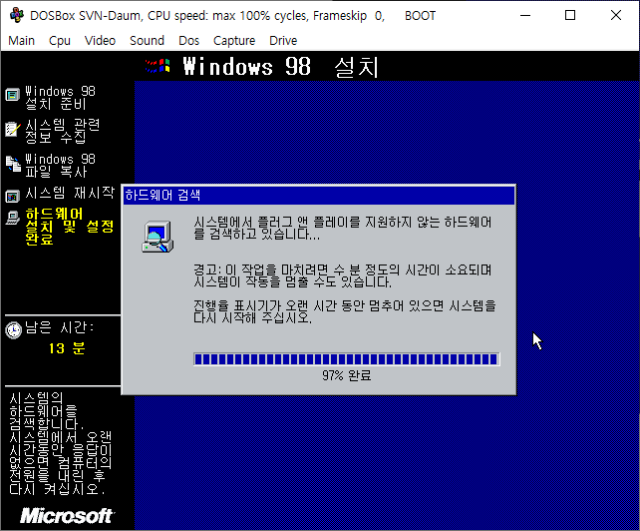Click the 진행율 표시기가 restart instruction text
This screenshot has width=640, height=531.
pyautogui.click(x=345, y=311)
